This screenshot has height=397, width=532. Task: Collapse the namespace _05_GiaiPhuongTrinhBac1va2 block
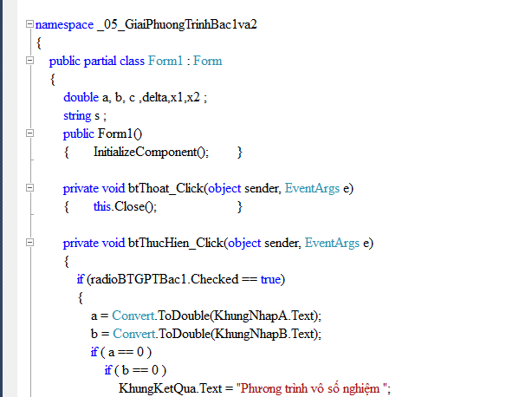pyautogui.click(x=29, y=23)
